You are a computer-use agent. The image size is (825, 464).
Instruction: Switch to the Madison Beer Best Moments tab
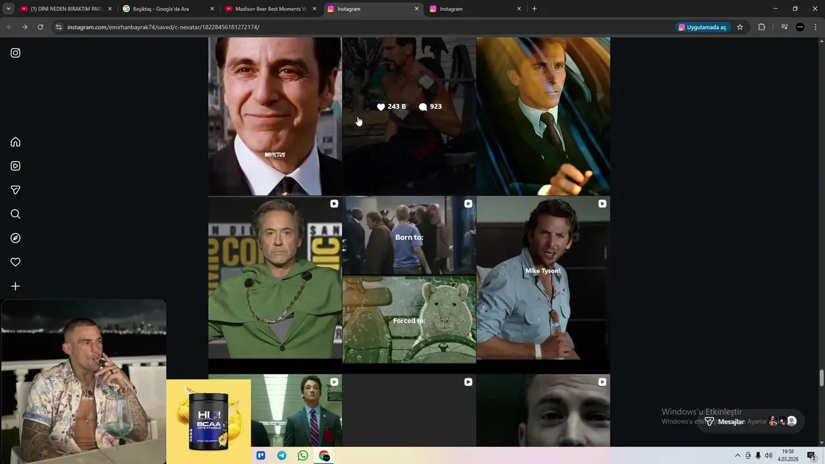[270, 9]
